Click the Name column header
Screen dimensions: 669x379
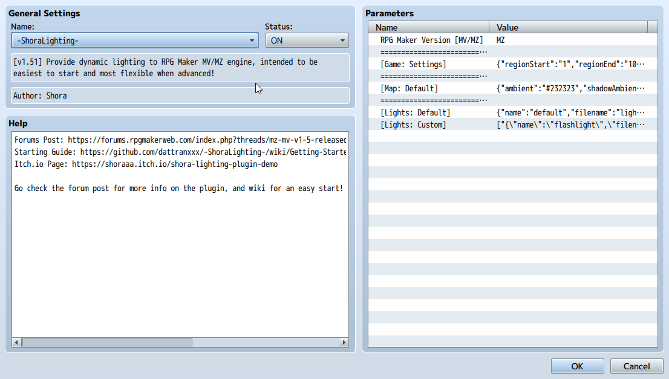(428, 27)
